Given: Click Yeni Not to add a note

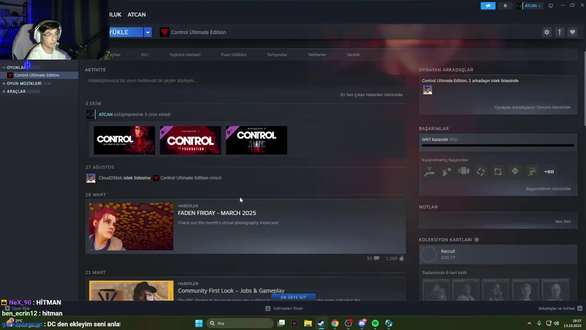Looking at the screenshot, I should point(563,221).
